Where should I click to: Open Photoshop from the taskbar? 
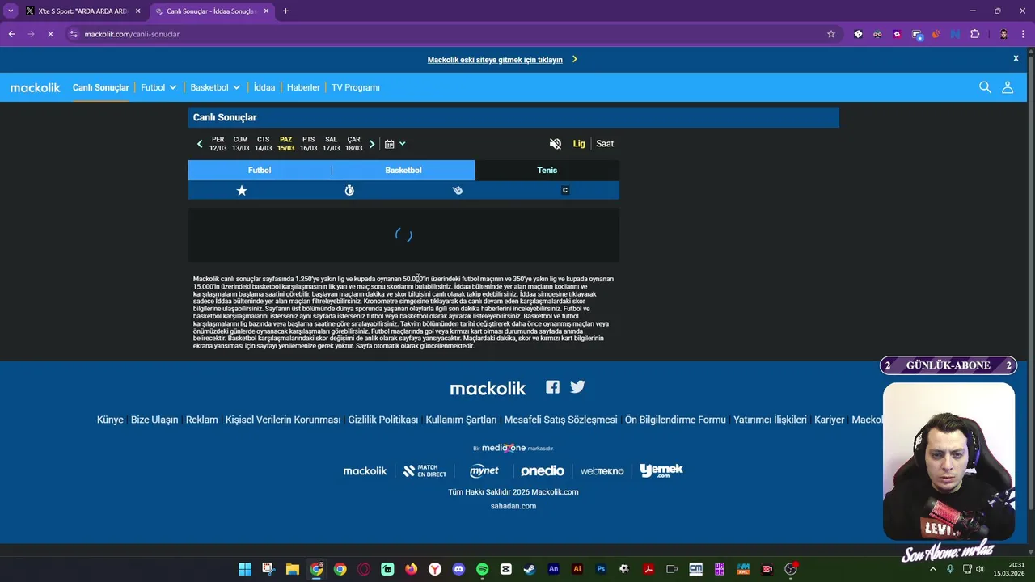coord(601,569)
